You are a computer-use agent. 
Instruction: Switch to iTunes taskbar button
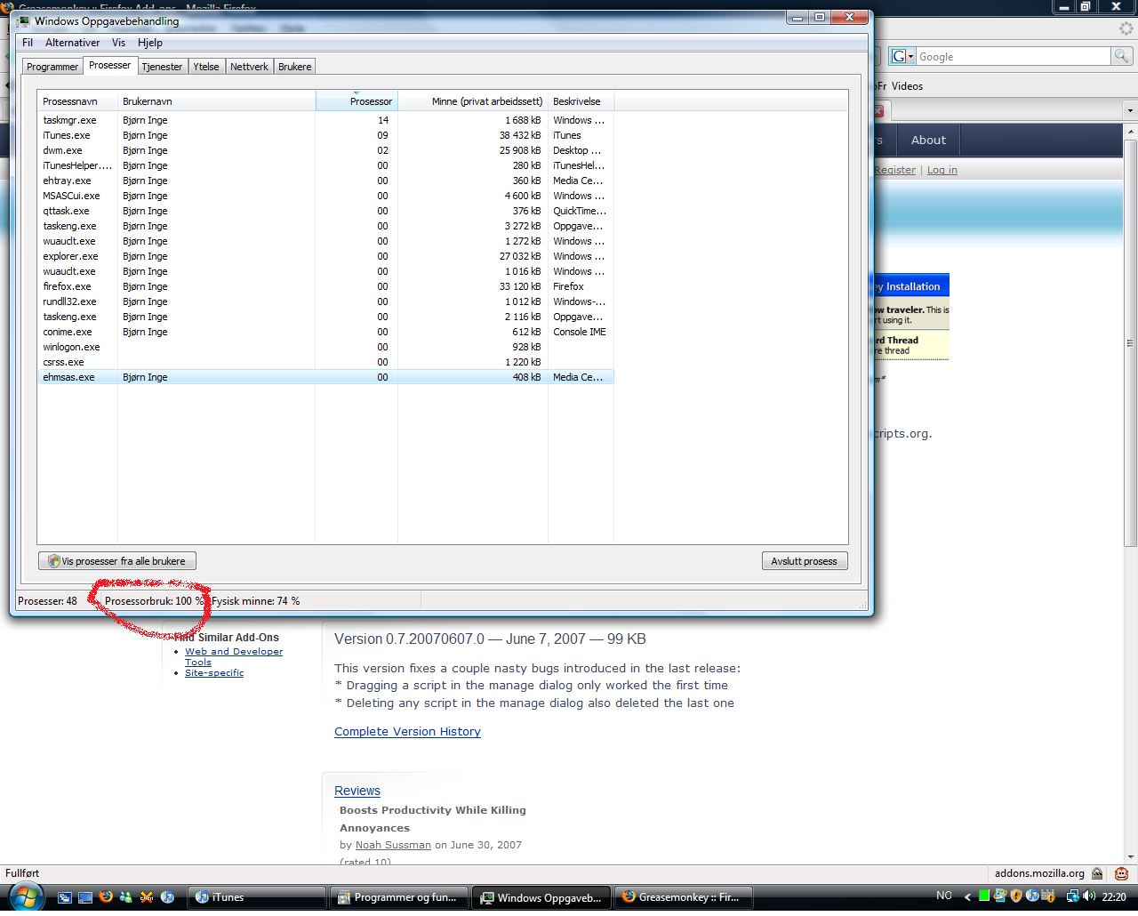(x=258, y=897)
